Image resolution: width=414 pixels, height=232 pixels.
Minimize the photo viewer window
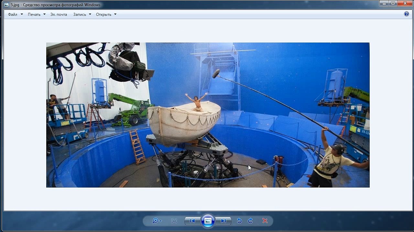click(x=384, y=4)
